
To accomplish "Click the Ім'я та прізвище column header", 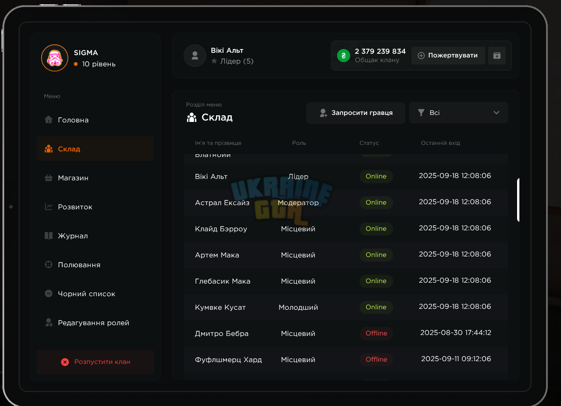I will [x=218, y=143].
